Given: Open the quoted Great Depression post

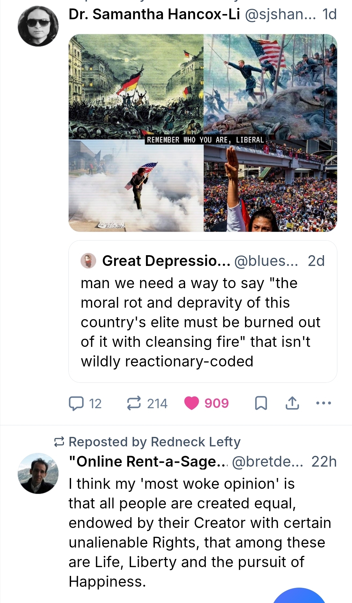Looking at the screenshot, I should tap(203, 322).
